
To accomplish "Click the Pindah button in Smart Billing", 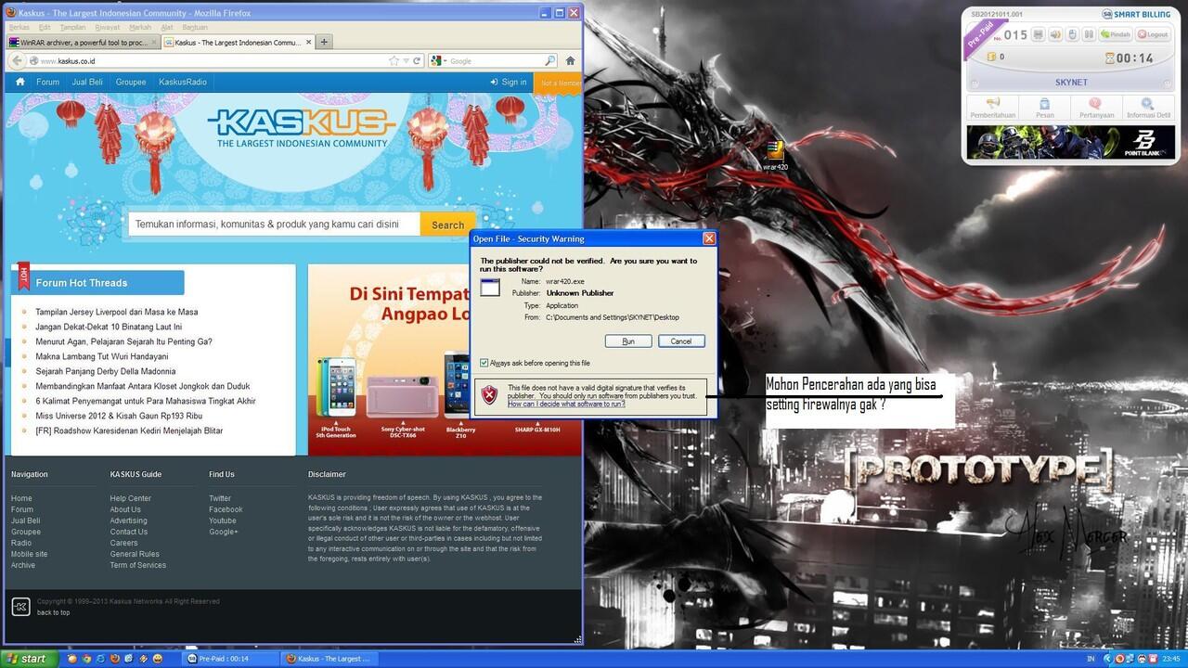I will pyautogui.click(x=1117, y=34).
